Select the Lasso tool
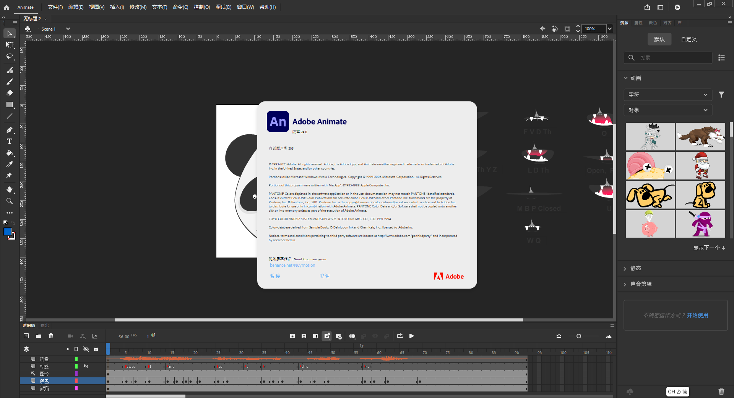Image resolution: width=734 pixels, height=398 pixels. (10, 57)
